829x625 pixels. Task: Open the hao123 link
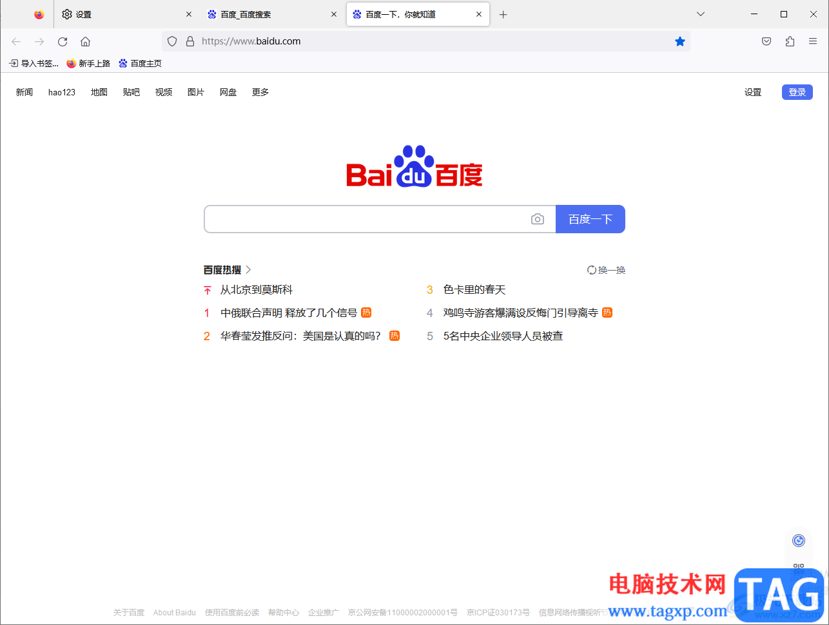62,92
